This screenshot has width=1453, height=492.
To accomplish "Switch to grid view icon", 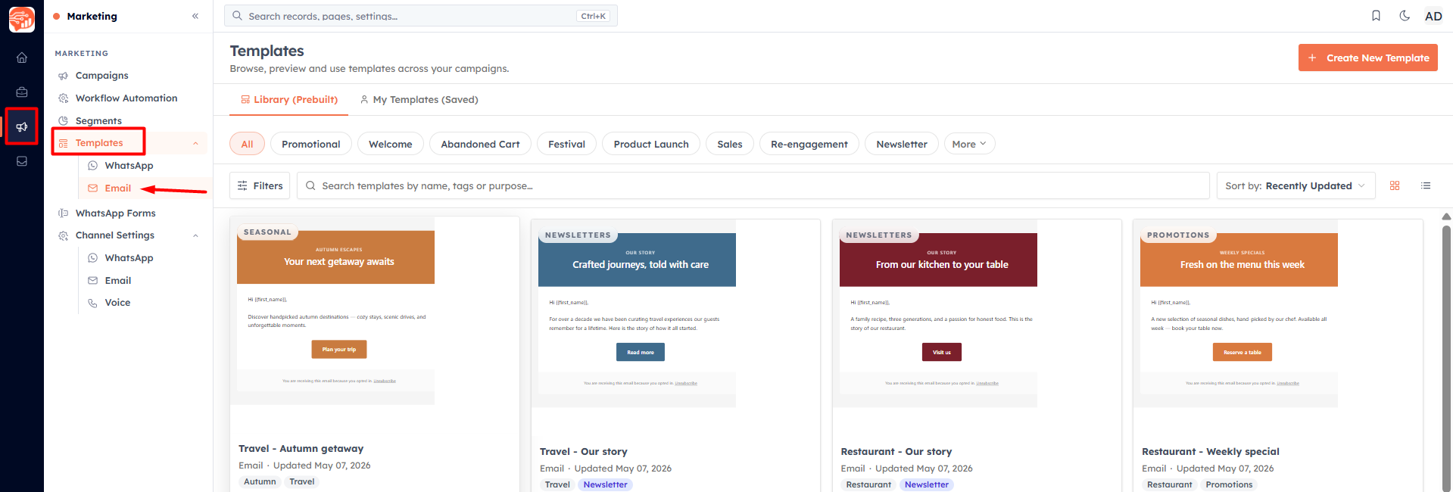I will (x=1395, y=185).
